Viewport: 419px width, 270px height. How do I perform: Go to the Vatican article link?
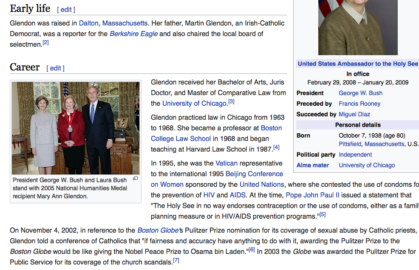tap(226, 163)
